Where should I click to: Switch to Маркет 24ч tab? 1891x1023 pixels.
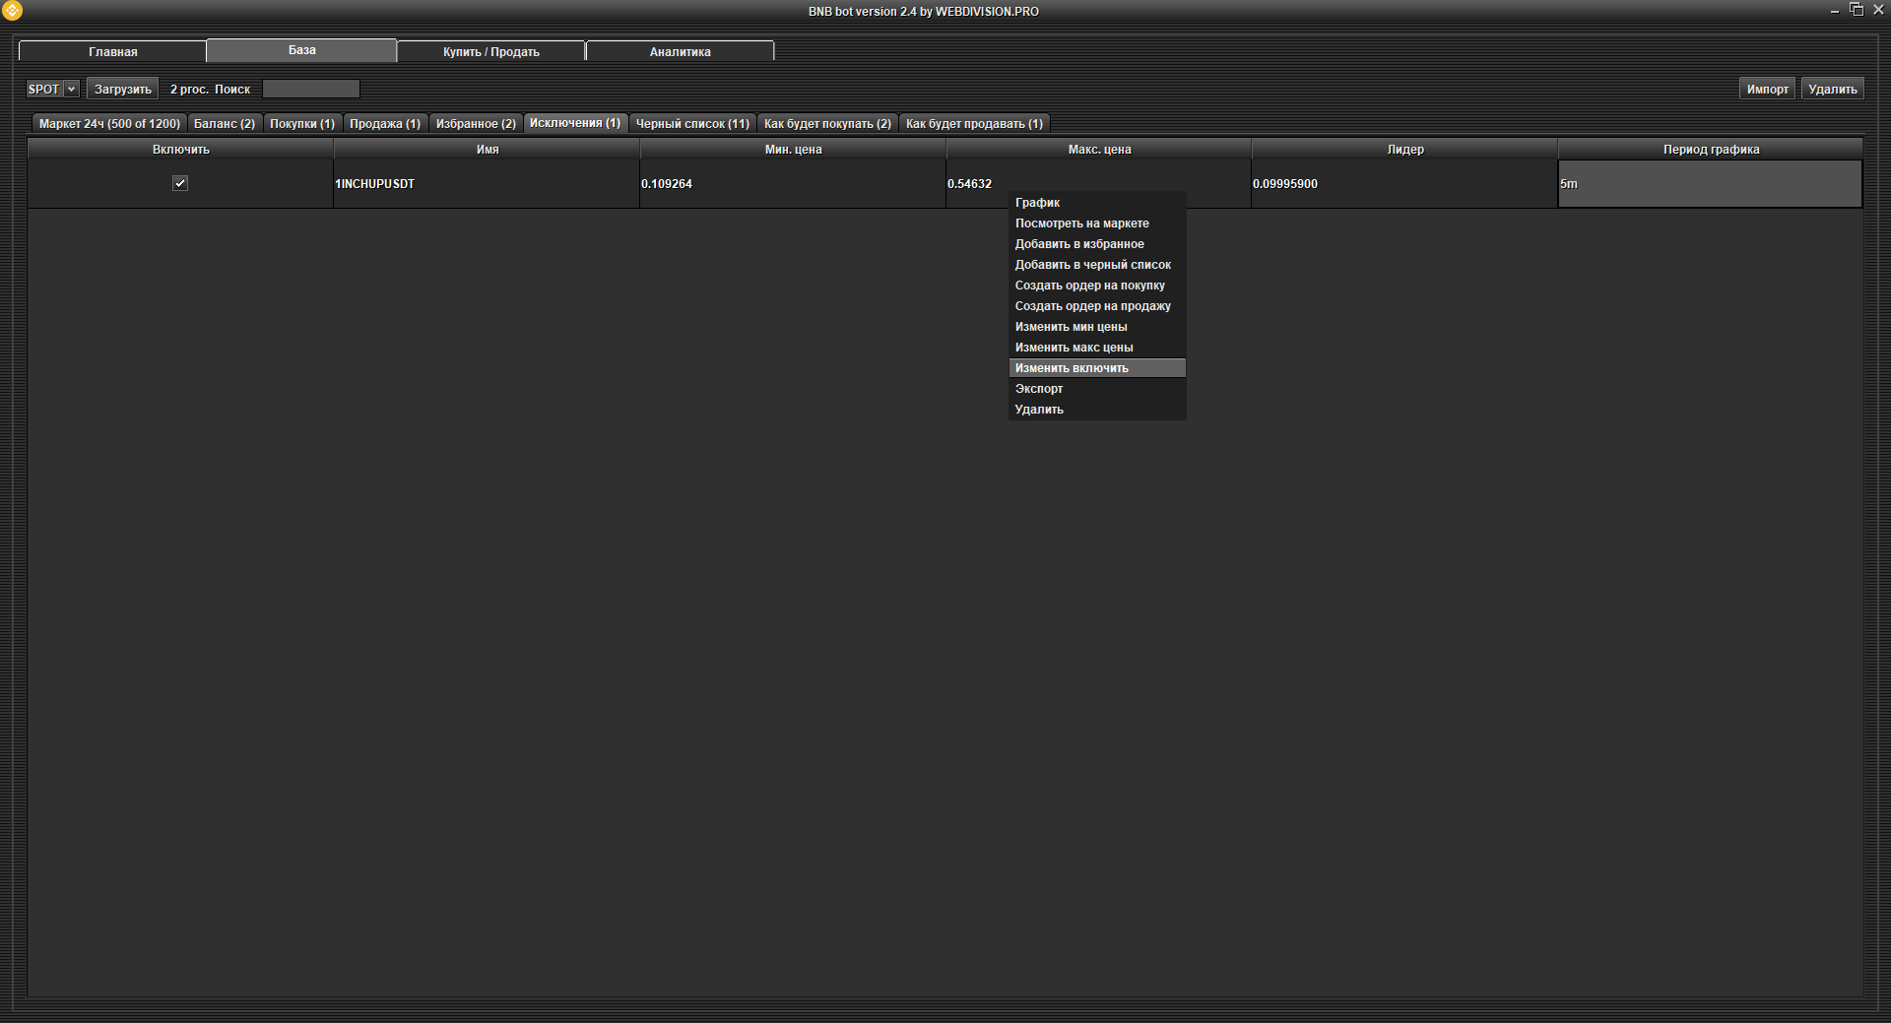(x=109, y=123)
